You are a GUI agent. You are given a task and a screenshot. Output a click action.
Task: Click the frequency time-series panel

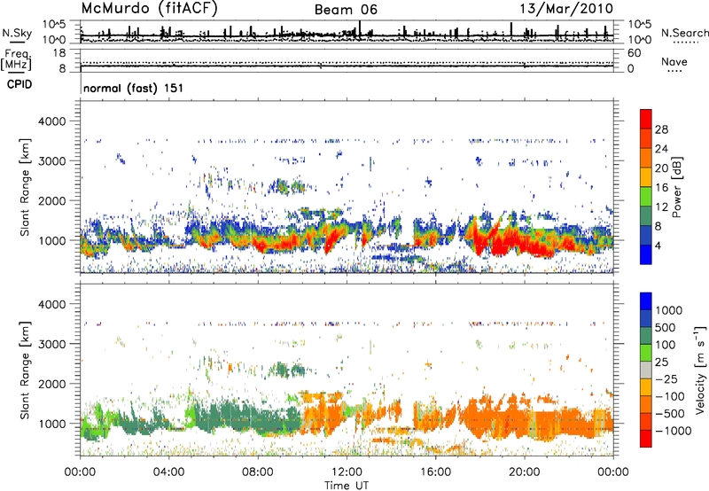pyautogui.click(x=347, y=60)
